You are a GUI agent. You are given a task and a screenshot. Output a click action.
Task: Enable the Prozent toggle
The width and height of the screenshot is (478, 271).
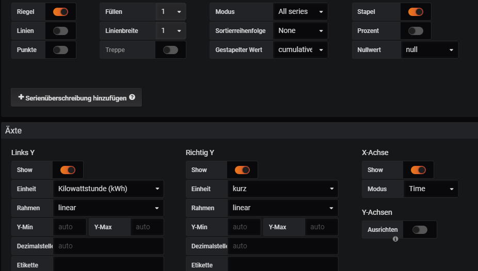pyautogui.click(x=416, y=31)
